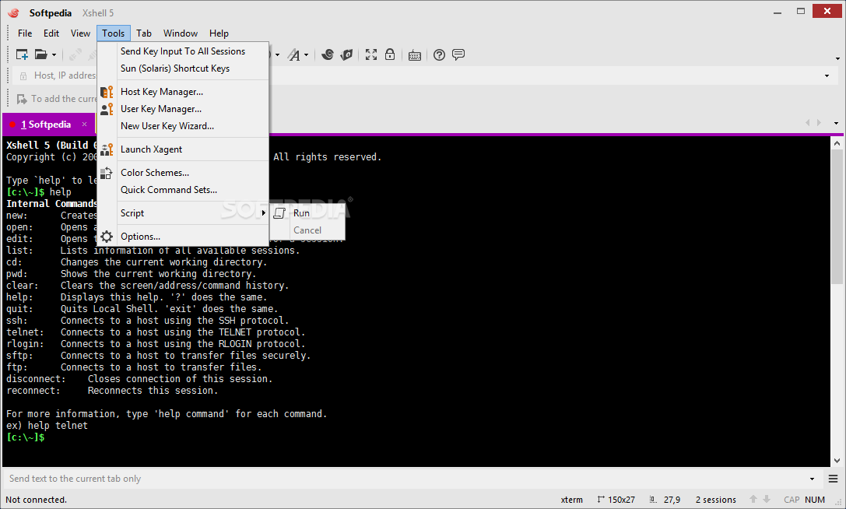Click the 'Not connected.' status text
This screenshot has width=846, height=509.
pyautogui.click(x=36, y=500)
